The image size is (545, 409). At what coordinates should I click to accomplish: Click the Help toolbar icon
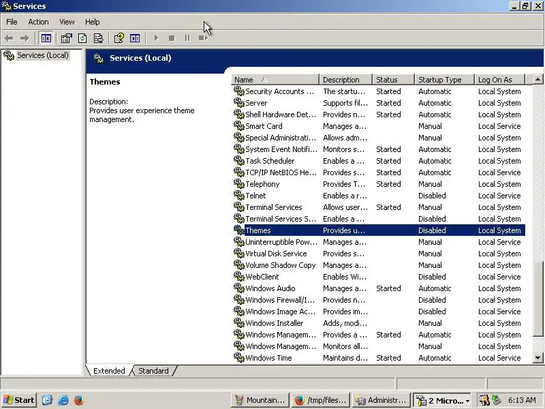[x=119, y=38]
